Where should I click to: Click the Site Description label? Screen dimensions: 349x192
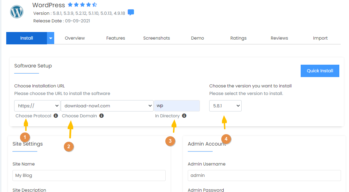(x=29, y=190)
